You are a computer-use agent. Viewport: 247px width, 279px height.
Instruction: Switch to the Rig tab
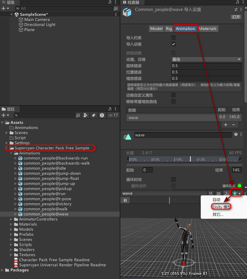(x=169, y=29)
